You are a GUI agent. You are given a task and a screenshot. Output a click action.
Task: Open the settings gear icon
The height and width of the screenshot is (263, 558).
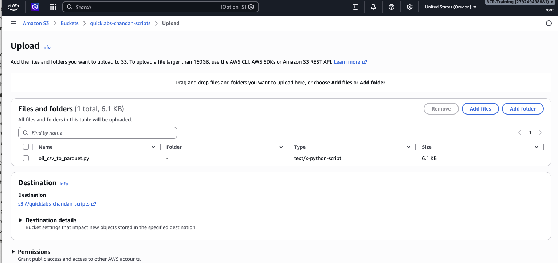point(410,7)
